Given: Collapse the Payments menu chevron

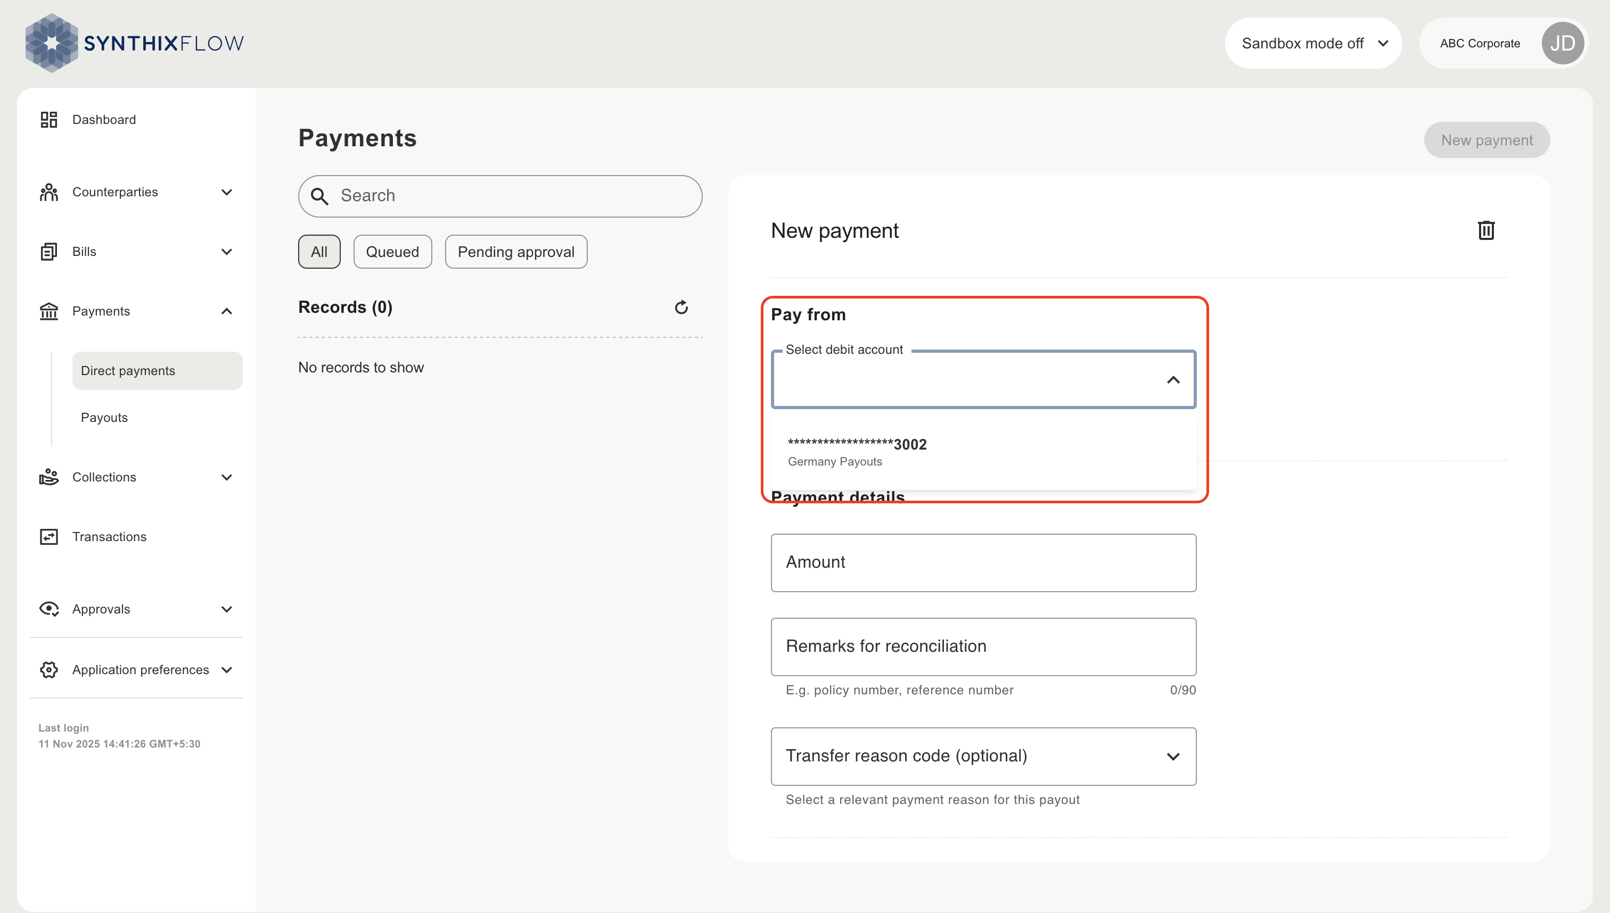Looking at the screenshot, I should tap(226, 311).
